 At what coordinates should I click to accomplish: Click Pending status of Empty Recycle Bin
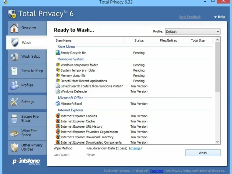[139, 53]
